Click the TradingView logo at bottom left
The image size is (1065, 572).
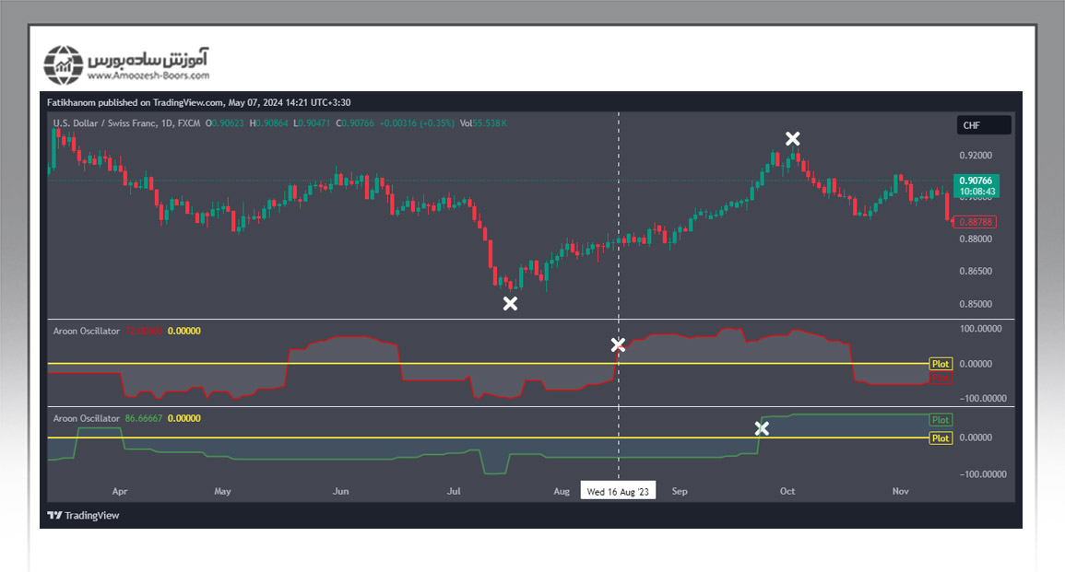(83, 516)
